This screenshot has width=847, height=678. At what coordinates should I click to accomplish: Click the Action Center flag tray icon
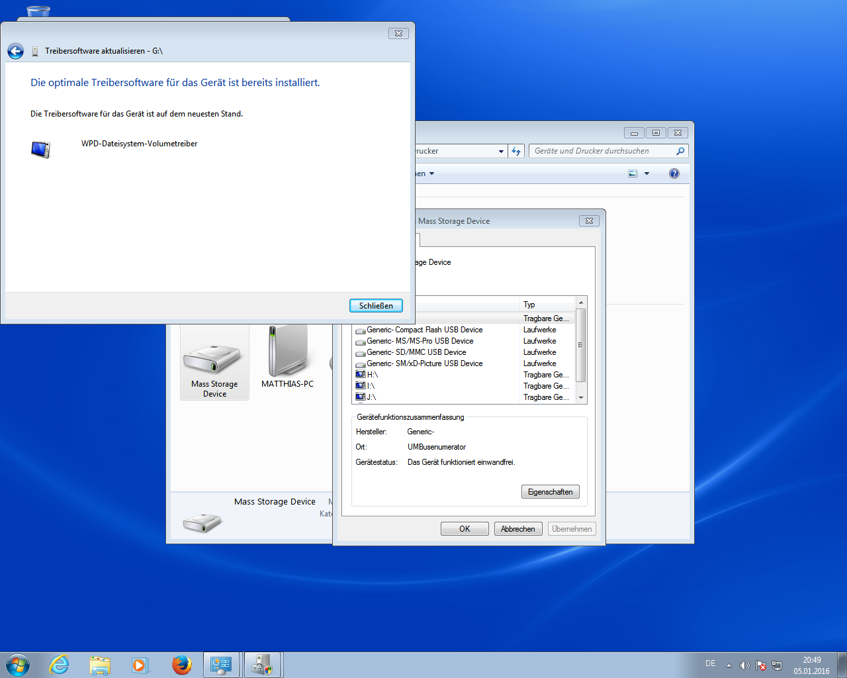coord(761,665)
